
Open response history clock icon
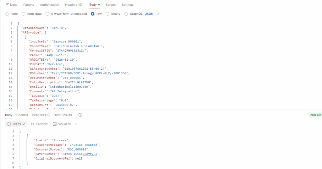pyautogui.click(x=80, y=115)
